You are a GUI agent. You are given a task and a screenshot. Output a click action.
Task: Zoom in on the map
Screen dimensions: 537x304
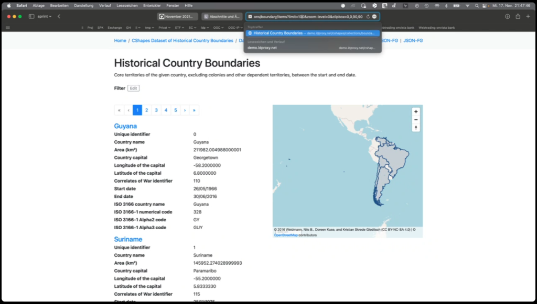pos(416,111)
